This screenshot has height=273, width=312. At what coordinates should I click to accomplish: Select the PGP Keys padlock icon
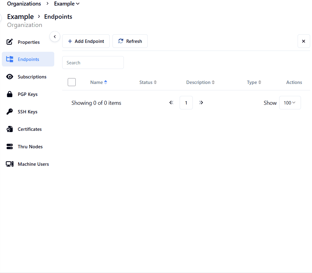point(10,94)
